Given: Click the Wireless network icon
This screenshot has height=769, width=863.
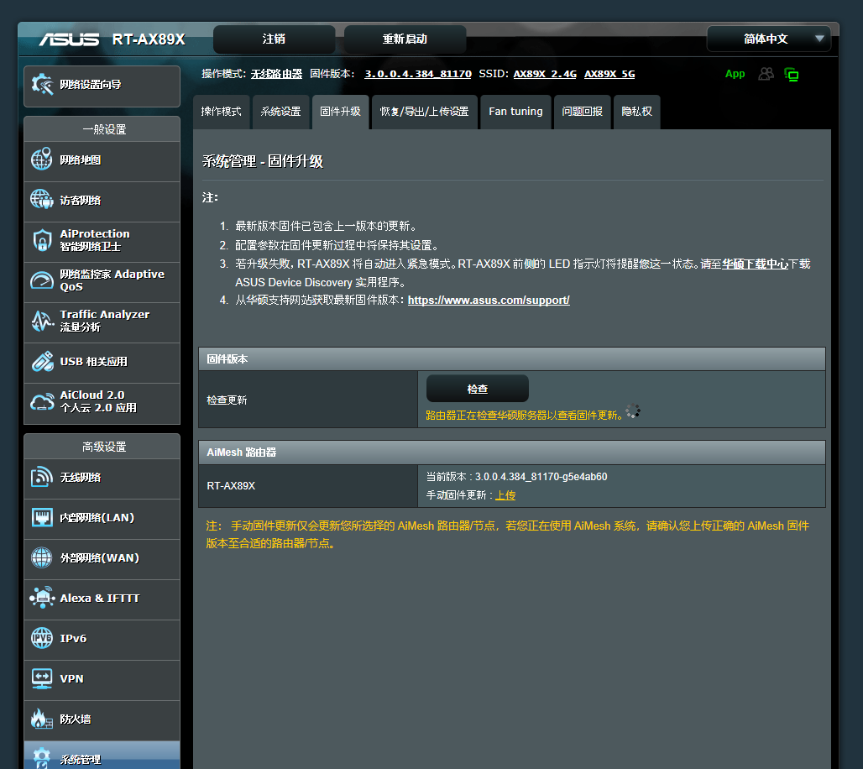Looking at the screenshot, I should [42, 477].
